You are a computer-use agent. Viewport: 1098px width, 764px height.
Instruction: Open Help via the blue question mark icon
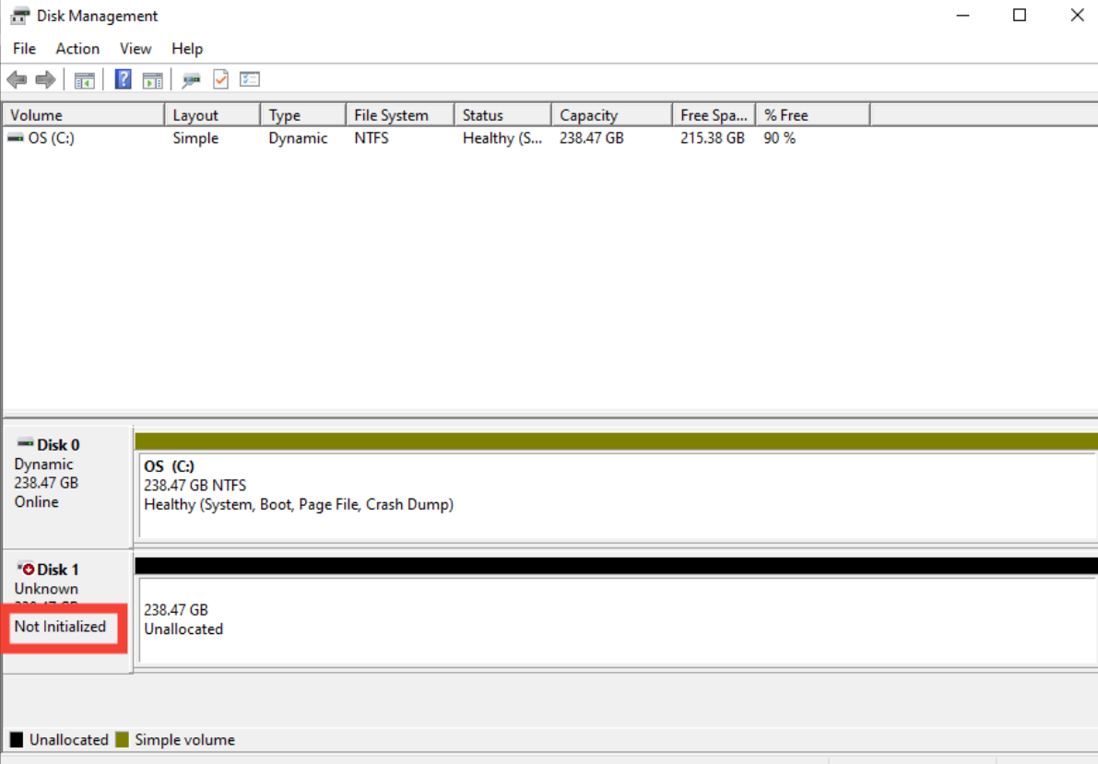click(123, 80)
